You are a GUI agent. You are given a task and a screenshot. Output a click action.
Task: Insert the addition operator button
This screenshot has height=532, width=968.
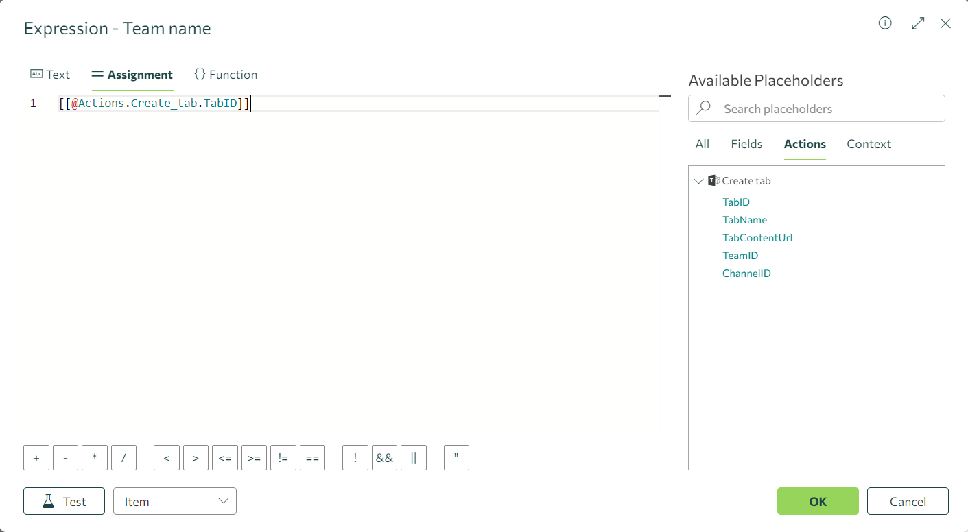(x=36, y=457)
